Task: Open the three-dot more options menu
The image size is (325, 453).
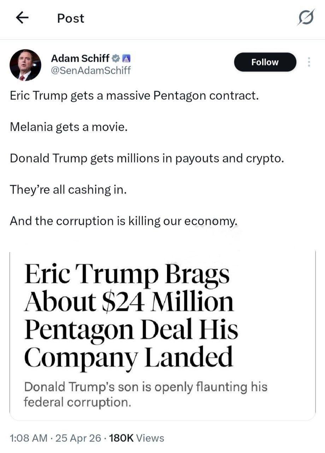Action: [309, 62]
